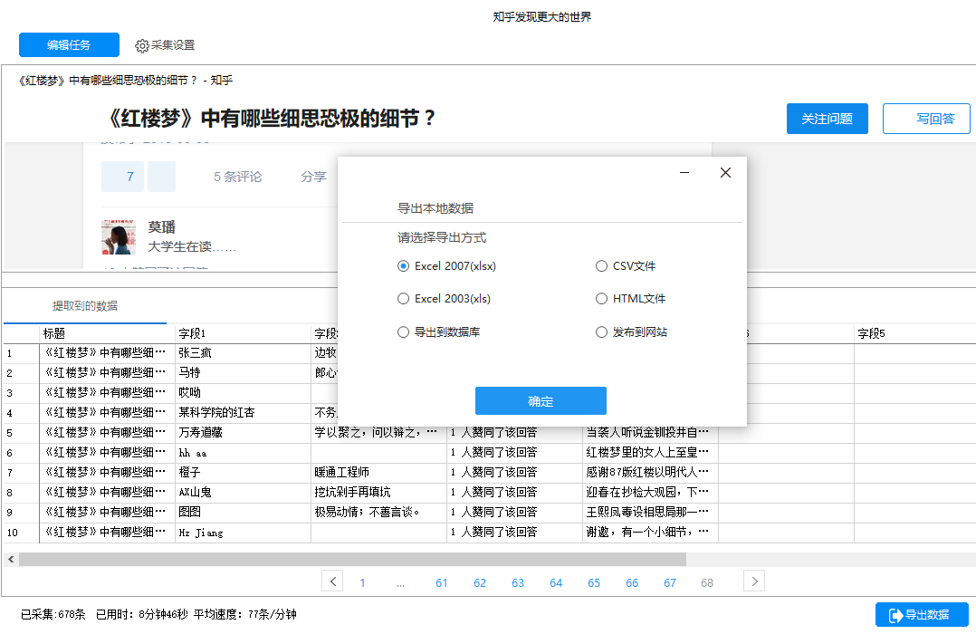Click the gear icon beside 采集设置
Screen dimensions: 976x634
(x=142, y=45)
